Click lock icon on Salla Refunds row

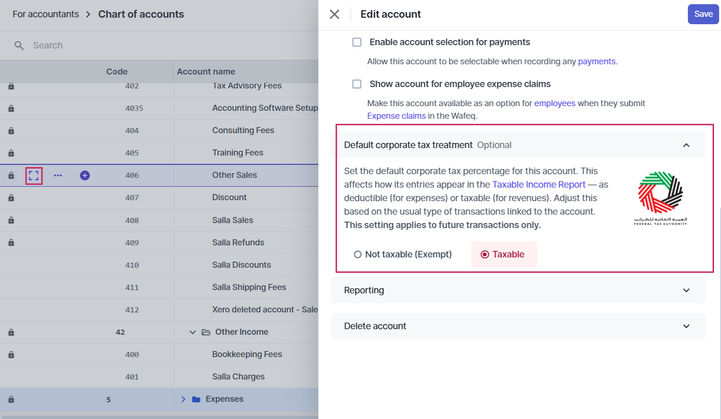pos(11,243)
